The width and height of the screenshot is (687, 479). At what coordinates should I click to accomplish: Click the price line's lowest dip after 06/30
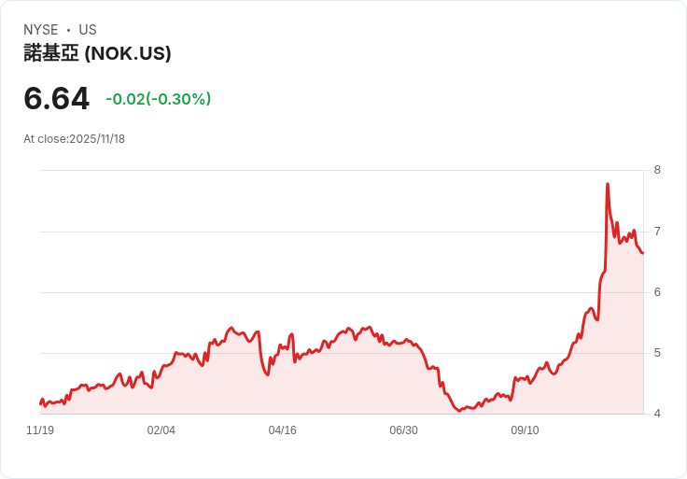point(459,411)
